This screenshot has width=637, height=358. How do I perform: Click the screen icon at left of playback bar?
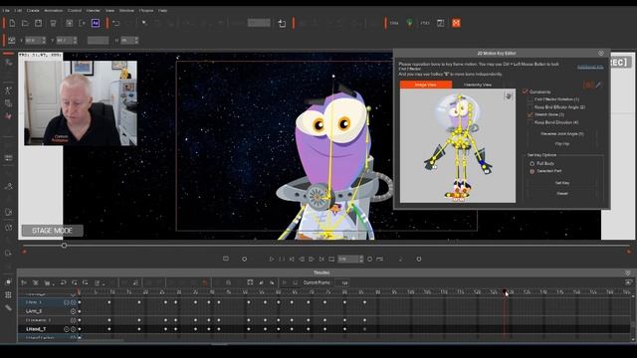[x=226, y=259]
